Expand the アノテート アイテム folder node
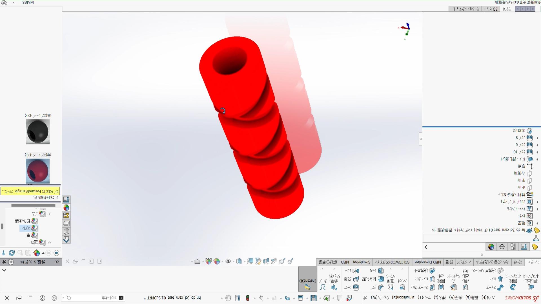Image resolution: width=541 pixels, height=304 pixels. click(537, 209)
